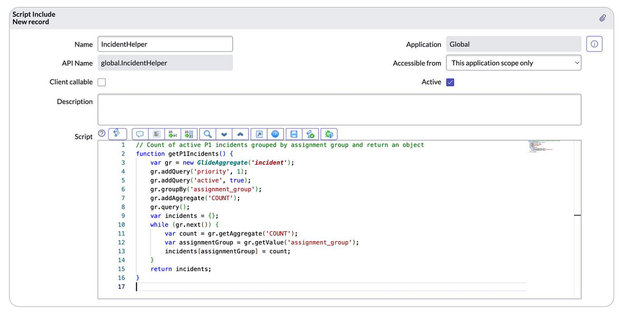Image resolution: width=620 pixels, height=314 pixels.
Task: Toggle comment on selected code
Action: coord(139,134)
